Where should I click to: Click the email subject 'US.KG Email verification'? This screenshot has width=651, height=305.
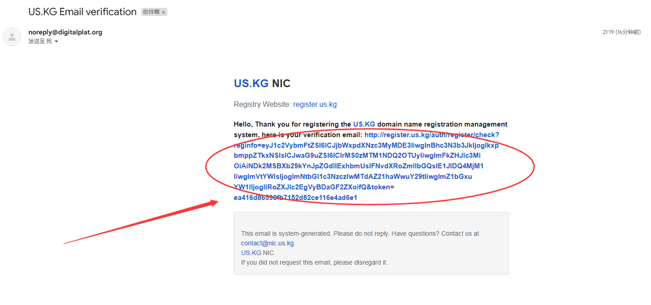(x=83, y=12)
